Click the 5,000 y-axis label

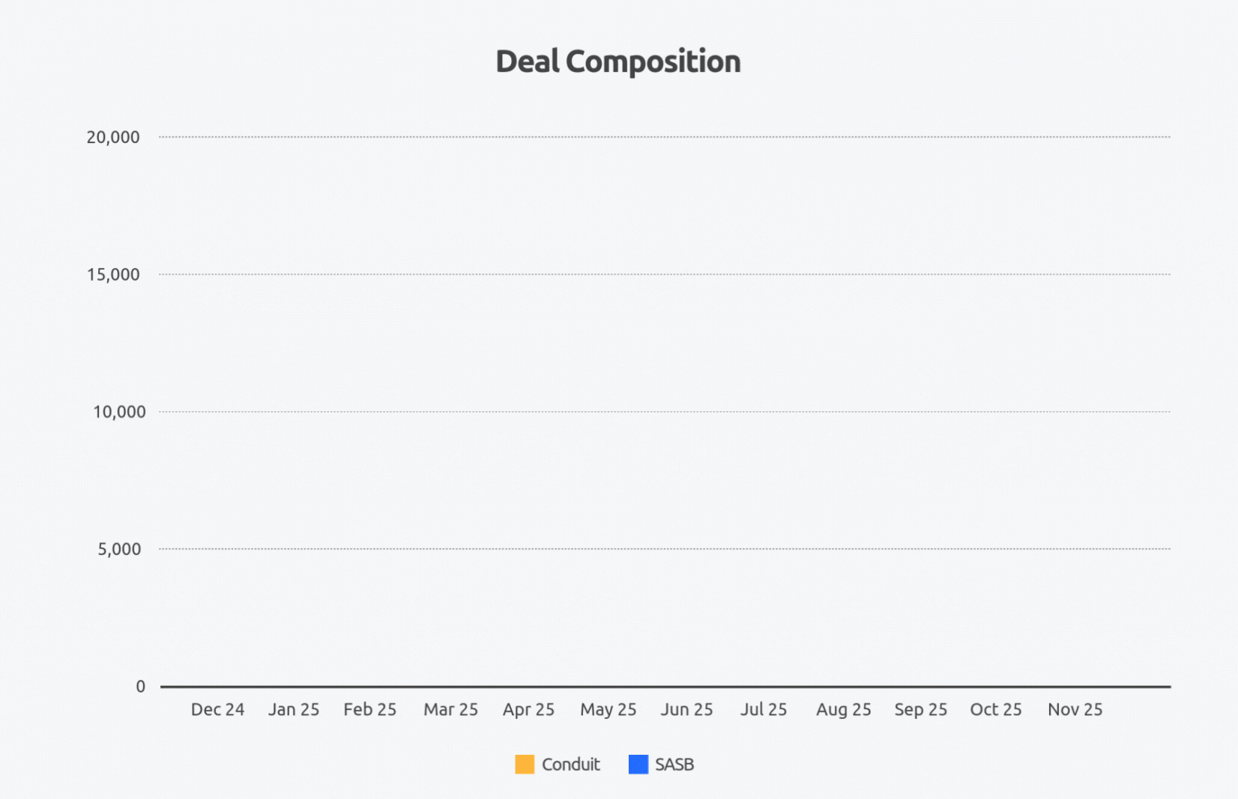[119, 549]
